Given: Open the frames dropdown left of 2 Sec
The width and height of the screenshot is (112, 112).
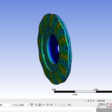Looking at the screenshot, I should (6, 105).
